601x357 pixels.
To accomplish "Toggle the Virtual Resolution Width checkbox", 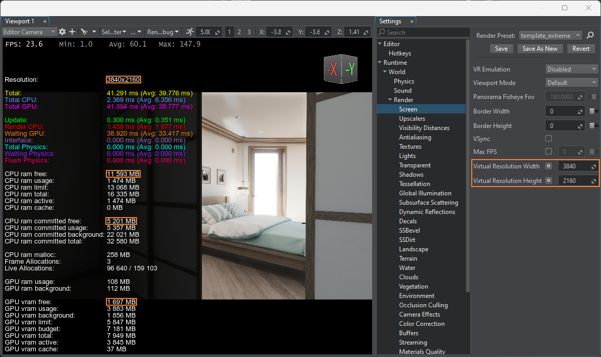I will 549,166.
